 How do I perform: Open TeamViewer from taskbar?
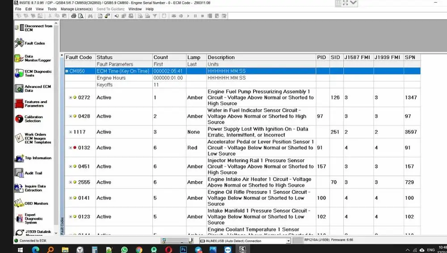[228, 250]
